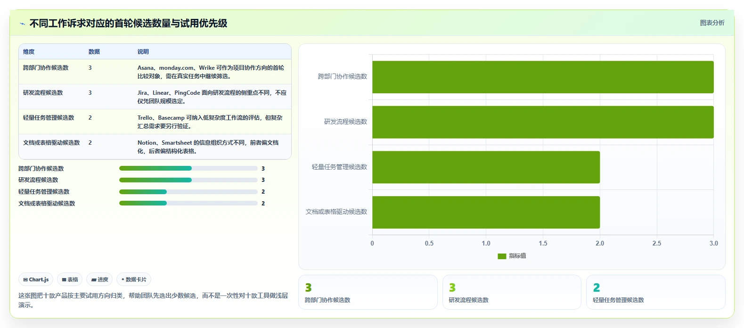Click the small blue icon before the title
Screen dimensions: 744x328
click(22, 24)
